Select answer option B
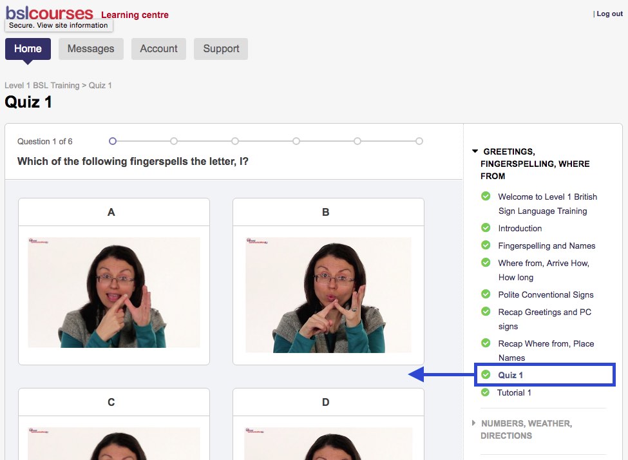This screenshot has width=628, height=460. [x=328, y=296]
